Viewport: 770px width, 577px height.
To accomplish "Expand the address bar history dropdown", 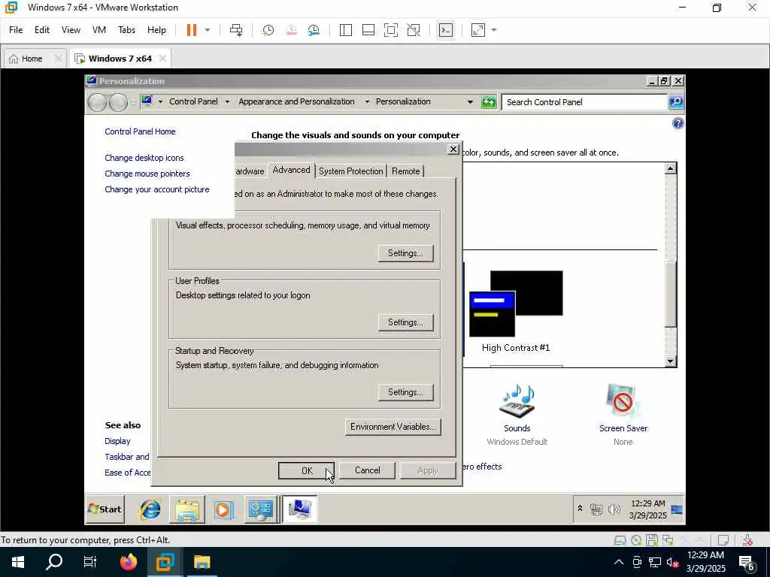I will click(470, 102).
